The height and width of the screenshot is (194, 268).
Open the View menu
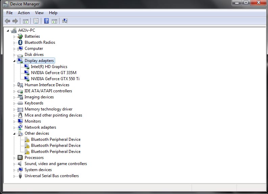click(x=39, y=13)
